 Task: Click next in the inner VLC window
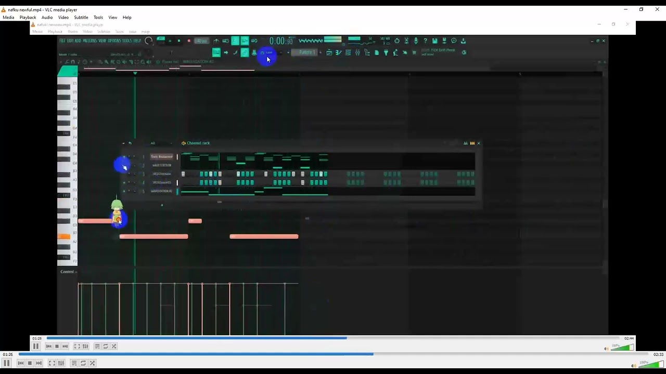(x=65, y=346)
